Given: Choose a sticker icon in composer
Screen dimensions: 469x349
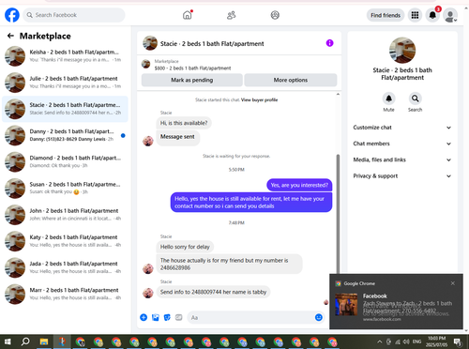Looking at the screenshot, I should tap(167, 317).
